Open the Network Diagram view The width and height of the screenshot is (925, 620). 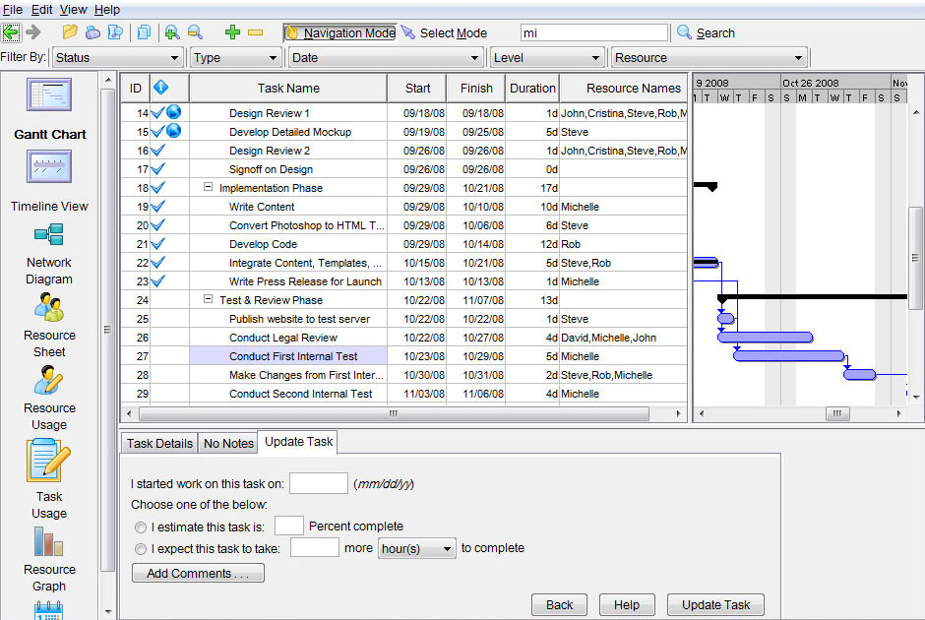point(49,235)
